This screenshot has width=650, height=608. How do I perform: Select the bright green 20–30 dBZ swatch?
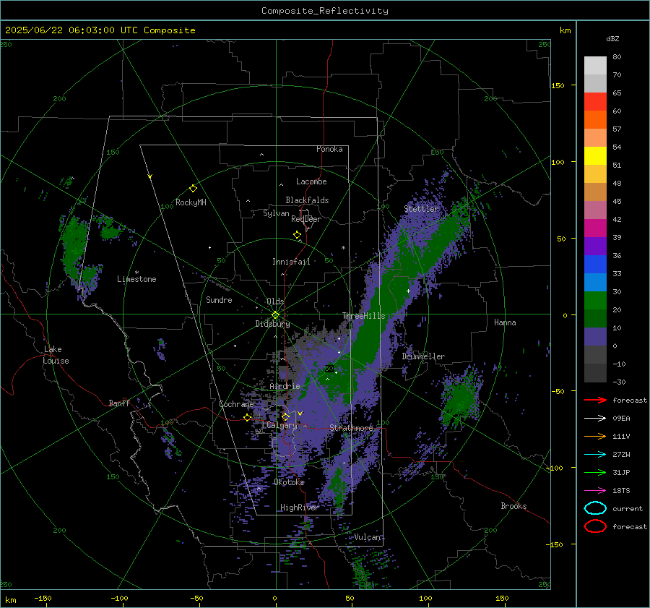pos(595,301)
